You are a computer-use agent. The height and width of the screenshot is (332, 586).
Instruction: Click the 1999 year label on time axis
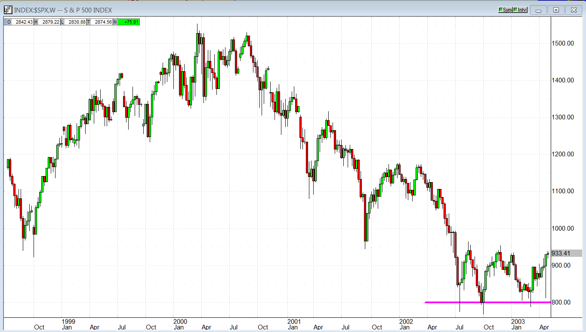(x=68, y=321)
